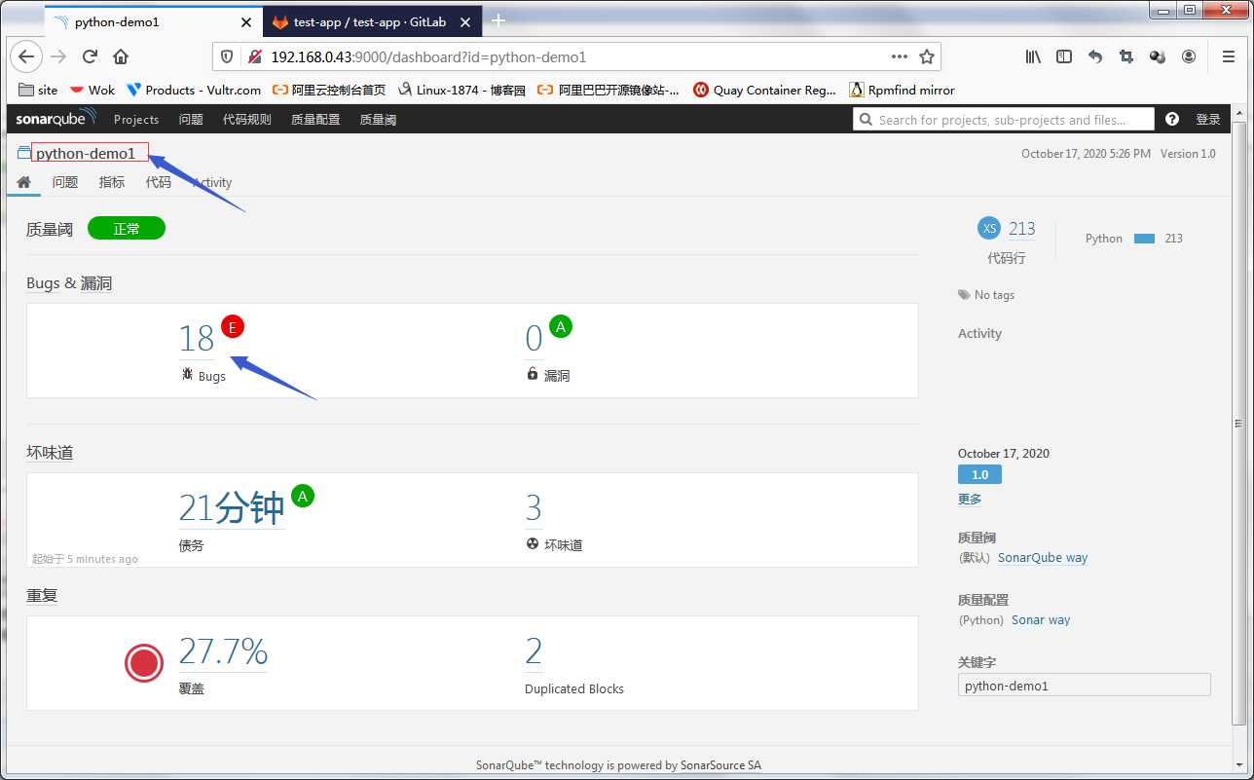Toggle the sidebar view icon
The image size is (1254, 780).
click(x=1064, y=56)
